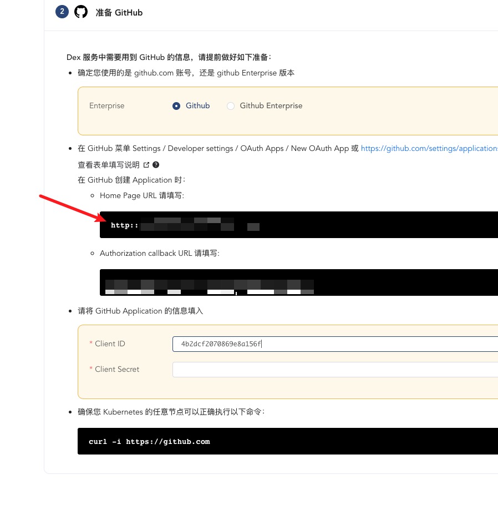The width and height of the screenshot is (498, 515).
Task: Click the GitHub octocat logo icon
Action: click(81, 12)
